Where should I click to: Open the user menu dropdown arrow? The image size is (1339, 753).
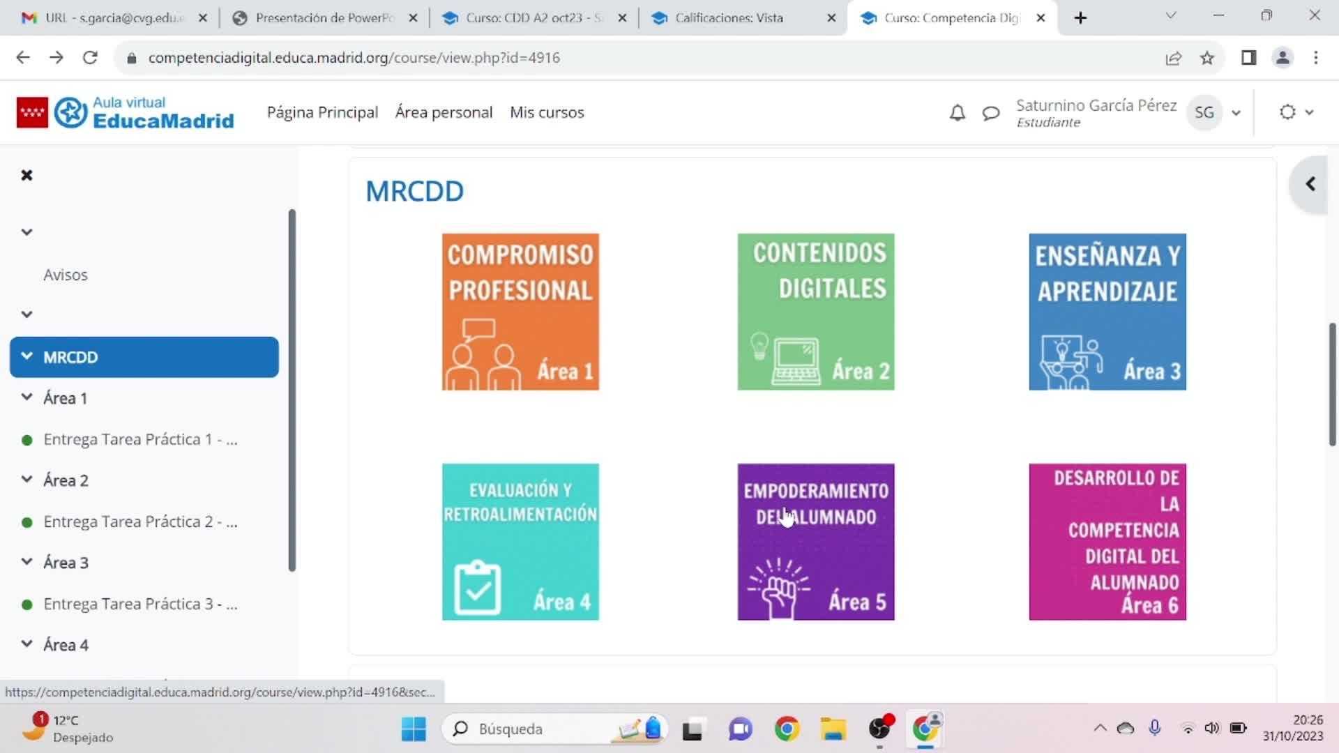pos(1236,113)
